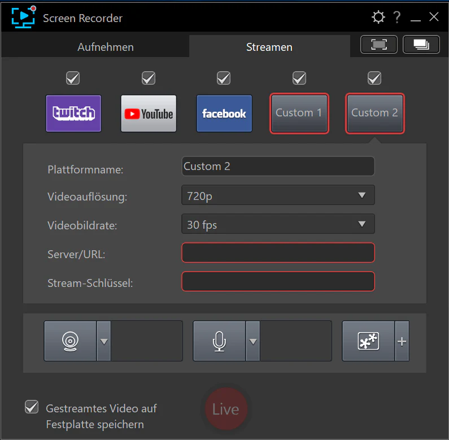Toggle Gestreamtes Video auf Festplatte speichern checkbox
449x440 pixels.
click(32, 407)
